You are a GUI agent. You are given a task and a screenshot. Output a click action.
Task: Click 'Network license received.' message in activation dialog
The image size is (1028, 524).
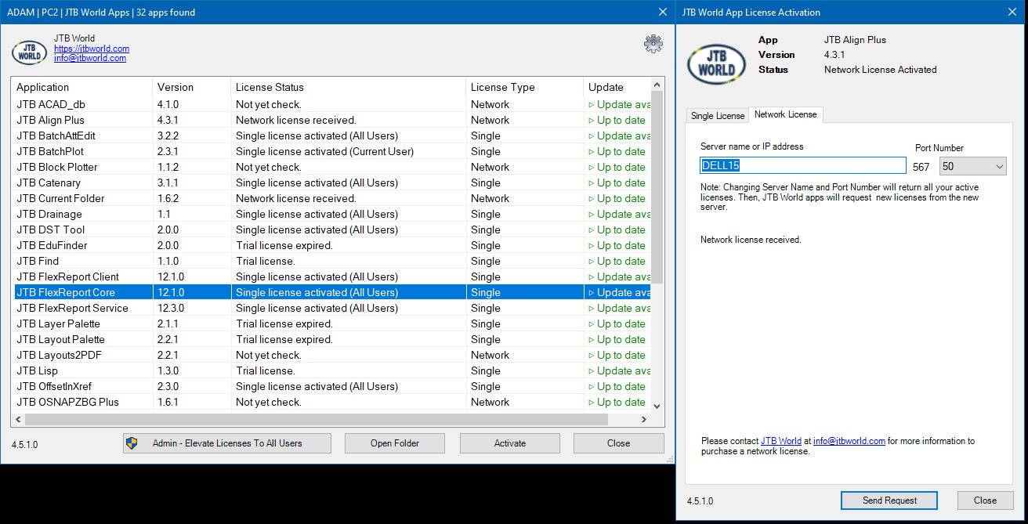click(751, 240)
